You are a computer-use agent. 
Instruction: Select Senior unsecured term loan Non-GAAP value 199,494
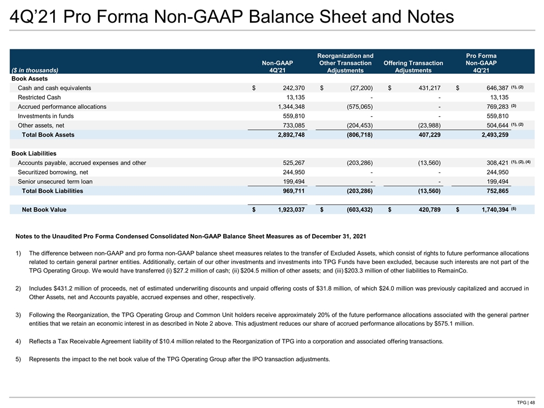click(294, 182)
